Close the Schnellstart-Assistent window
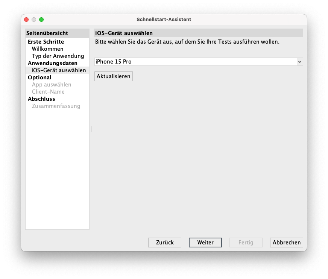Viewport: 328px width, 279px height. [x=26, y=20]
